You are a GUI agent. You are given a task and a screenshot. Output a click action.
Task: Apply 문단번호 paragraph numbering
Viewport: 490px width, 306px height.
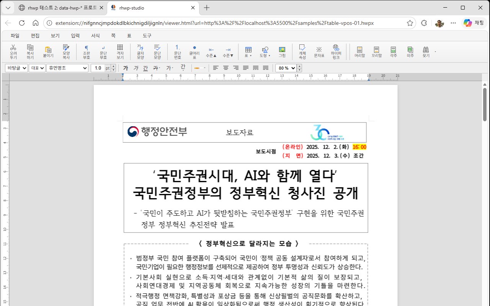(178, 52)
